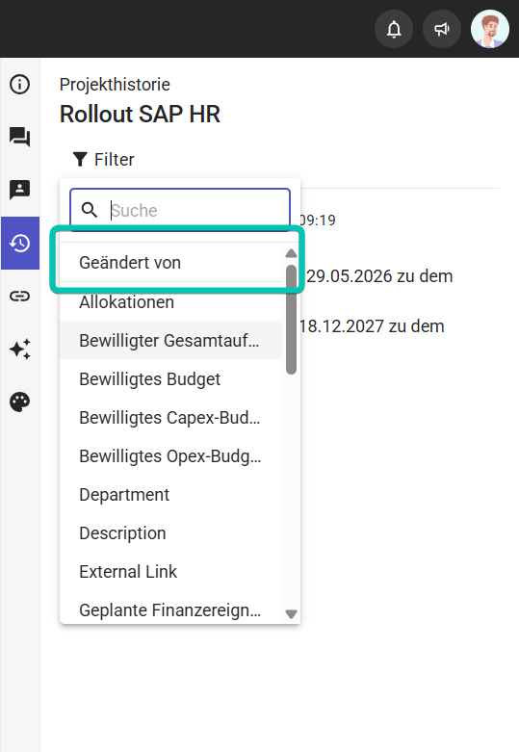The image size is (519, 752).
Task: Click the scrollbar down arrow in the list
Action: point(291,613)
